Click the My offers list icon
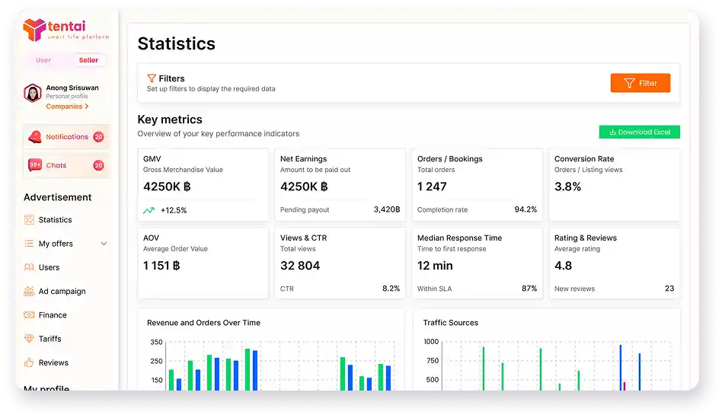Viewport: 722px width, 418px height. (29, 244)
